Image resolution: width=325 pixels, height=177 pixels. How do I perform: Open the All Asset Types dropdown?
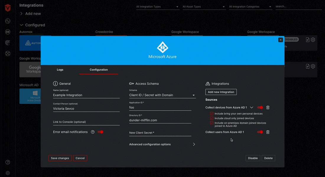point(204,7)
